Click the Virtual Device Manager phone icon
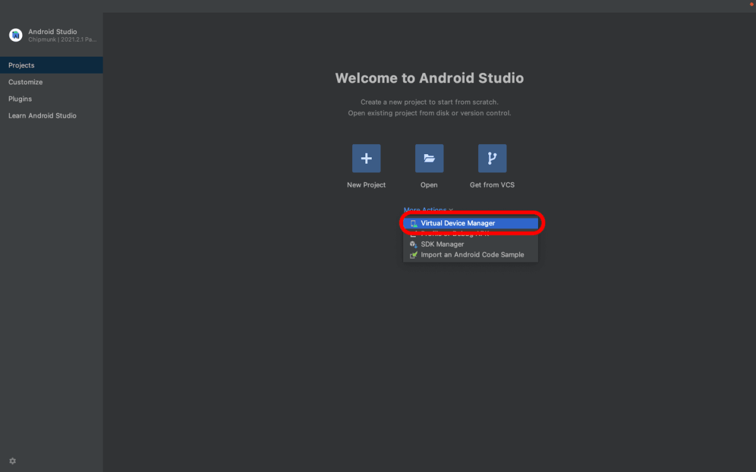 pyautogui.click(x=413, y=223)
